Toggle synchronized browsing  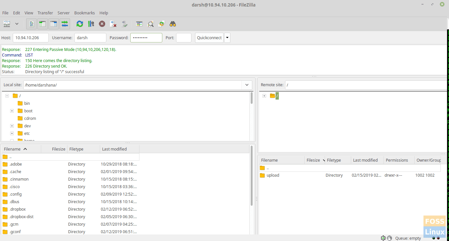(161, 24)
